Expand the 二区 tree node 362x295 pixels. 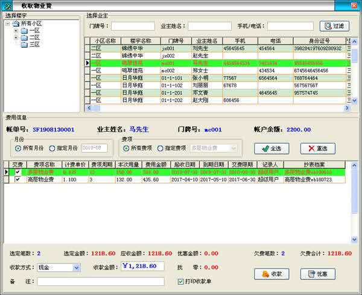16,37
